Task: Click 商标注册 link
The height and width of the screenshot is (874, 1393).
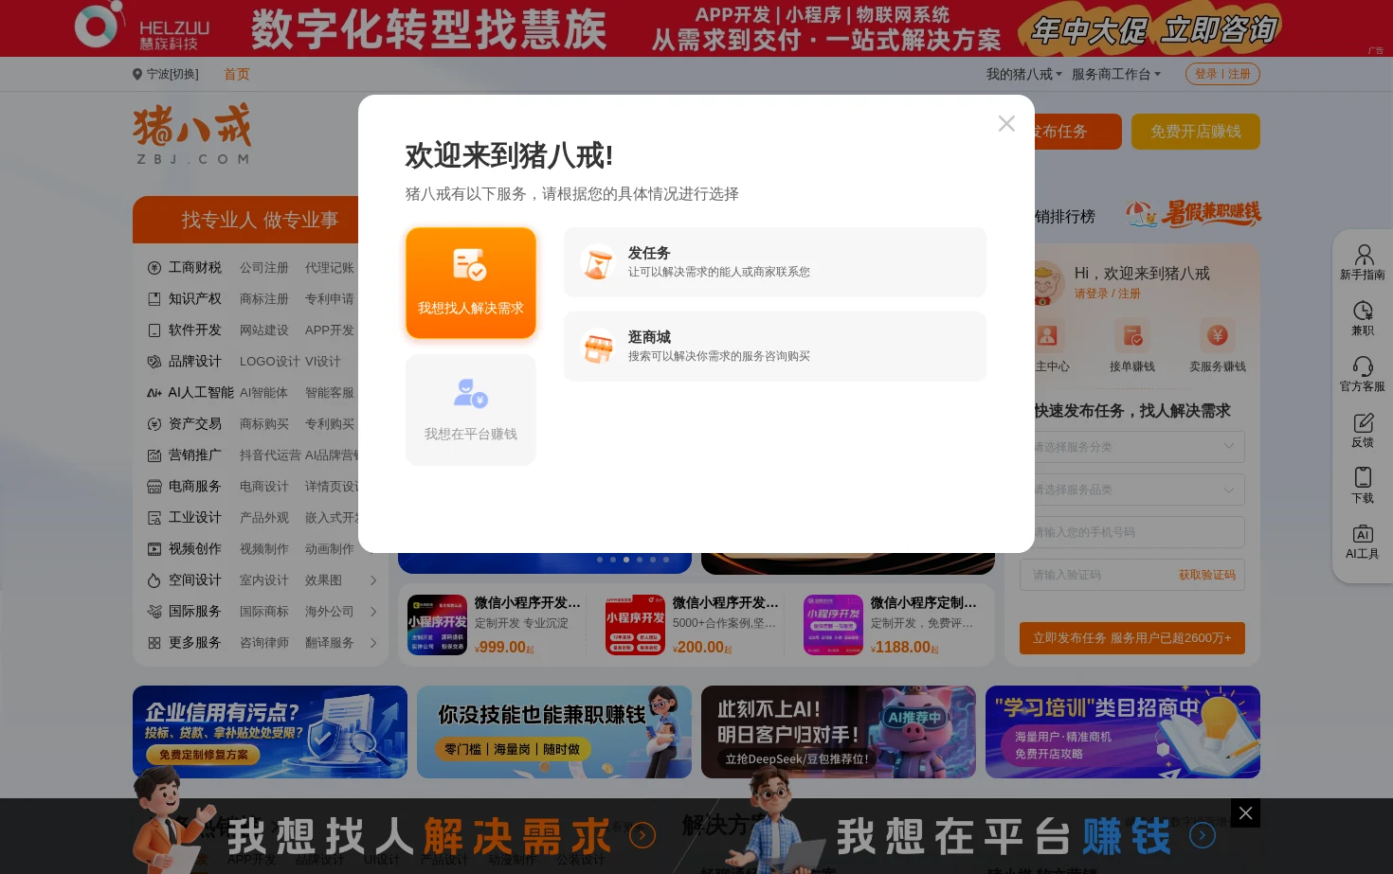Action: point(264,299)
